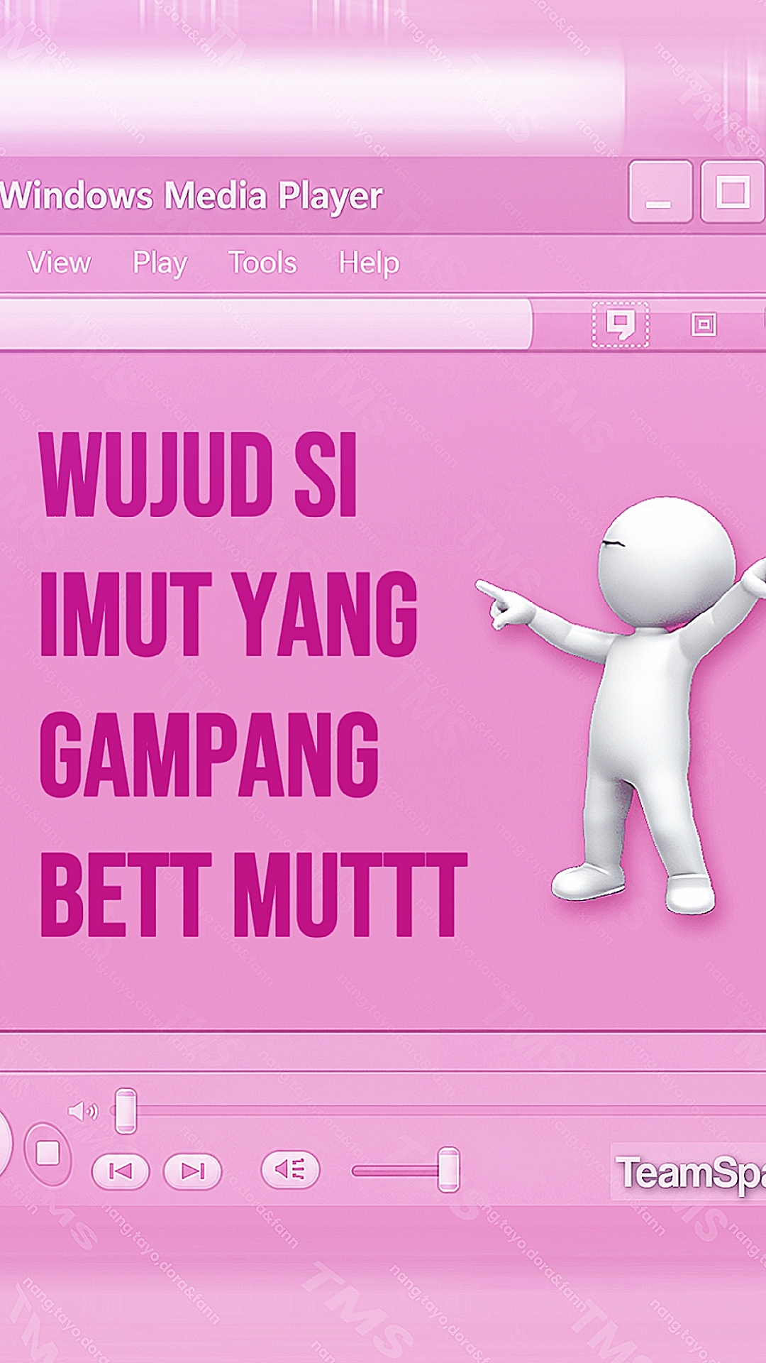Open the View menu
Viewport: 766px width, 1363px height.
(x=60, y=263)
